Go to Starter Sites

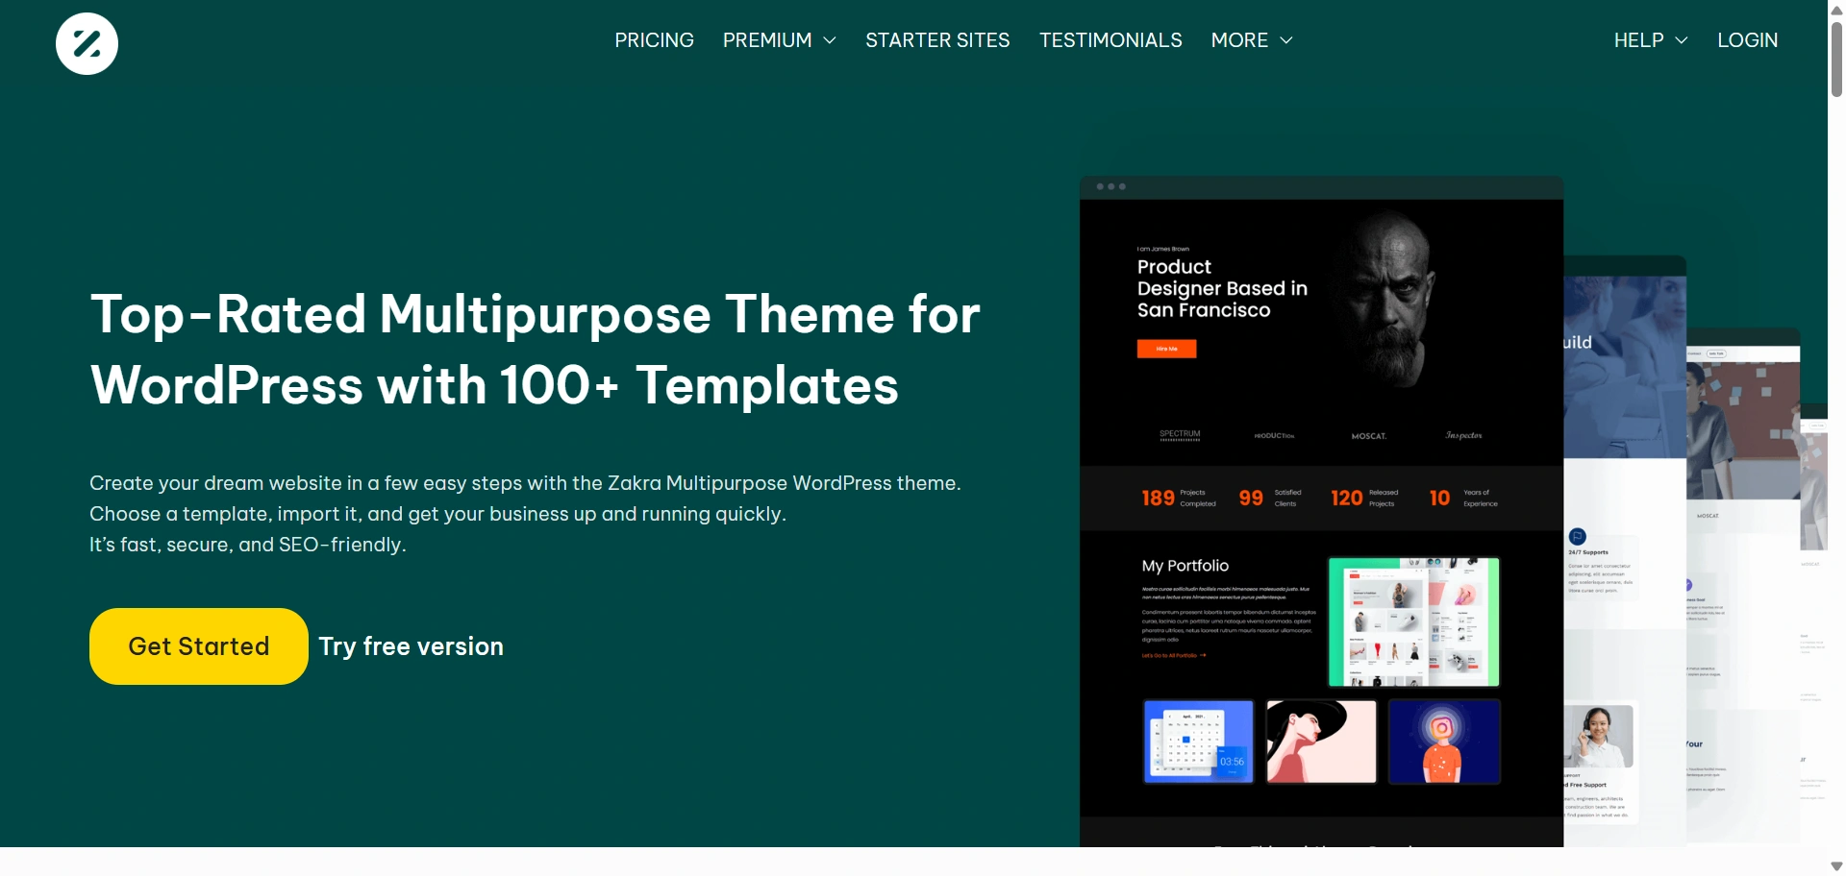[937, 40]
